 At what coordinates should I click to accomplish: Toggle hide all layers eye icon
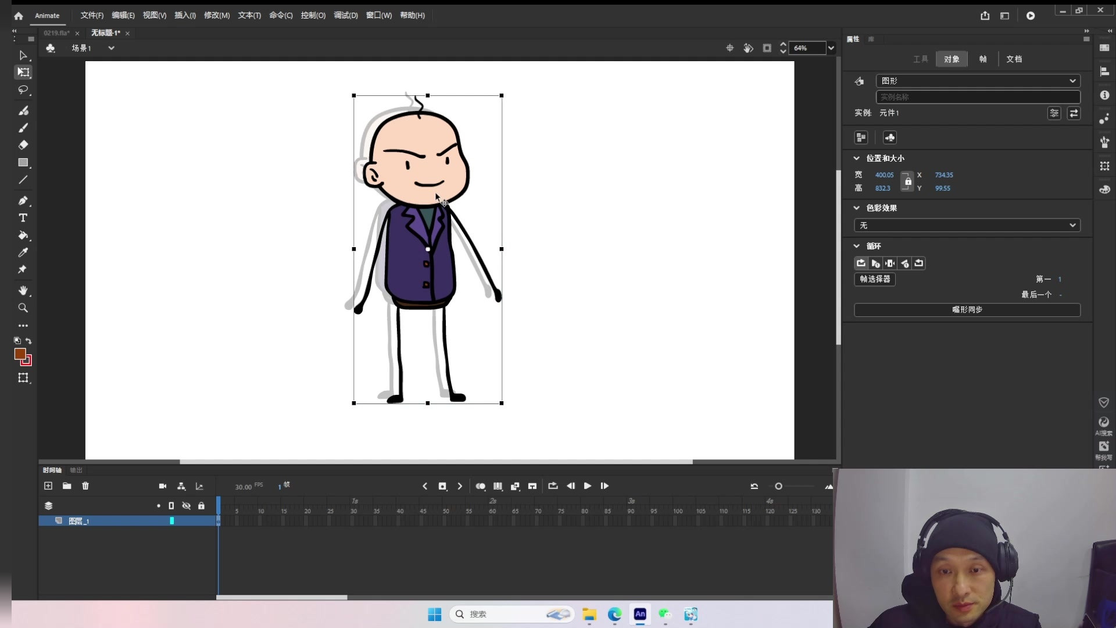click(x=187, y=506)
